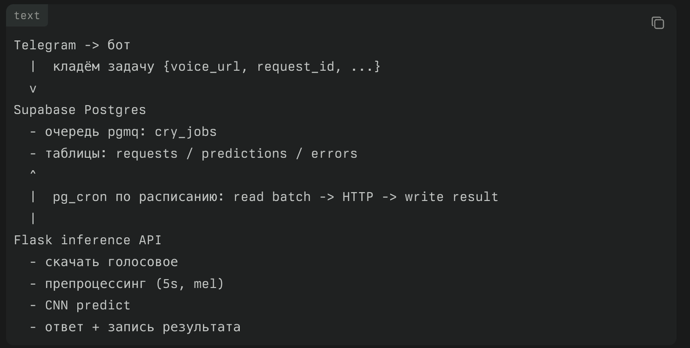This screenshot has width=690, height=348.
Task: Click the "cry_jobs" queue name
Action: click(186, 132)
